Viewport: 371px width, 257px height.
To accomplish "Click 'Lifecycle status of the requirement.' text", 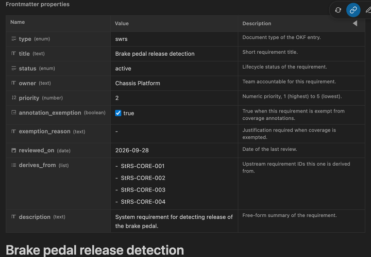I will (x=284, y=67).
